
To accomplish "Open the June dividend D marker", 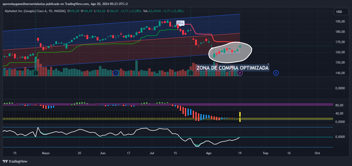I will tap(116, 73).
